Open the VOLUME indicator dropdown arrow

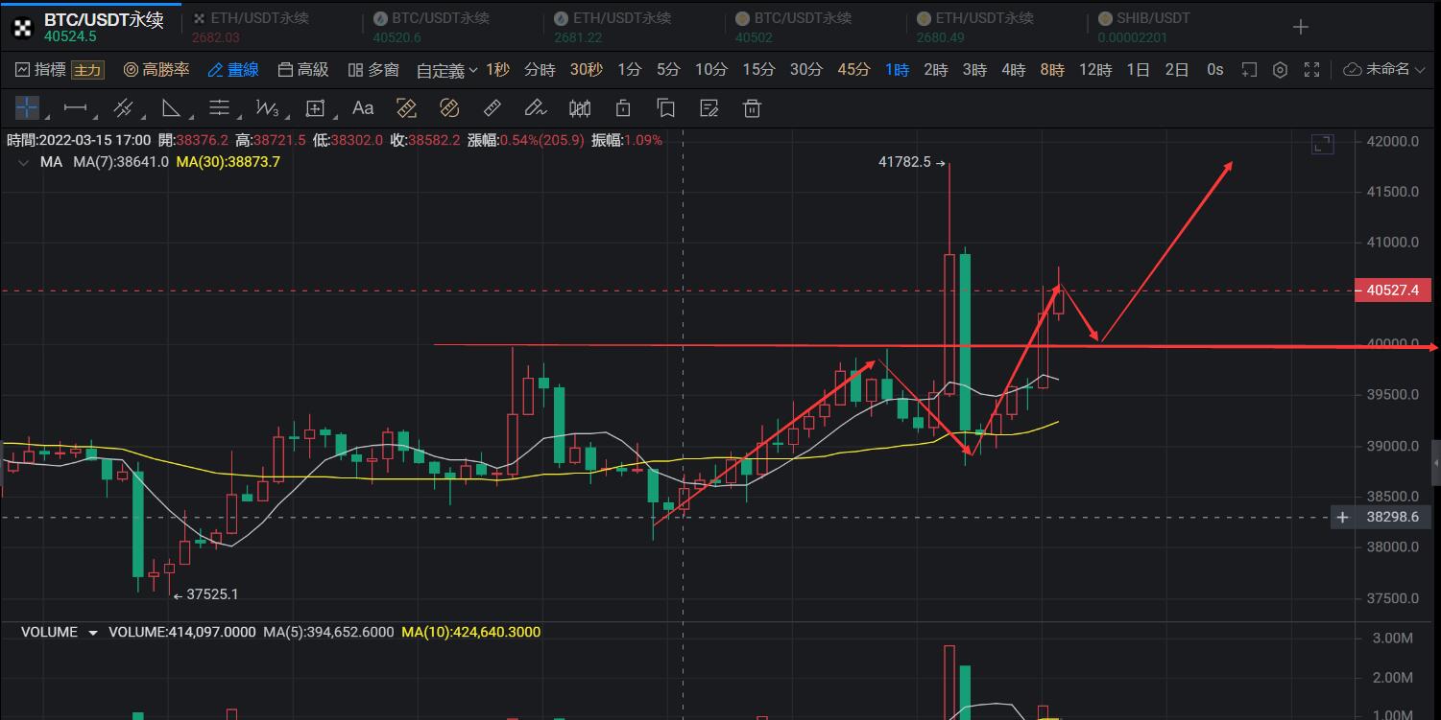click(x=93, y=633)
